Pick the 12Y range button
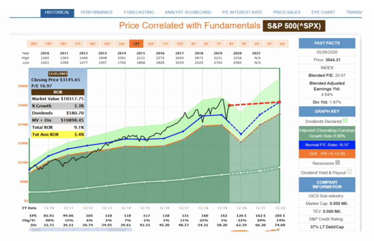 151,44
